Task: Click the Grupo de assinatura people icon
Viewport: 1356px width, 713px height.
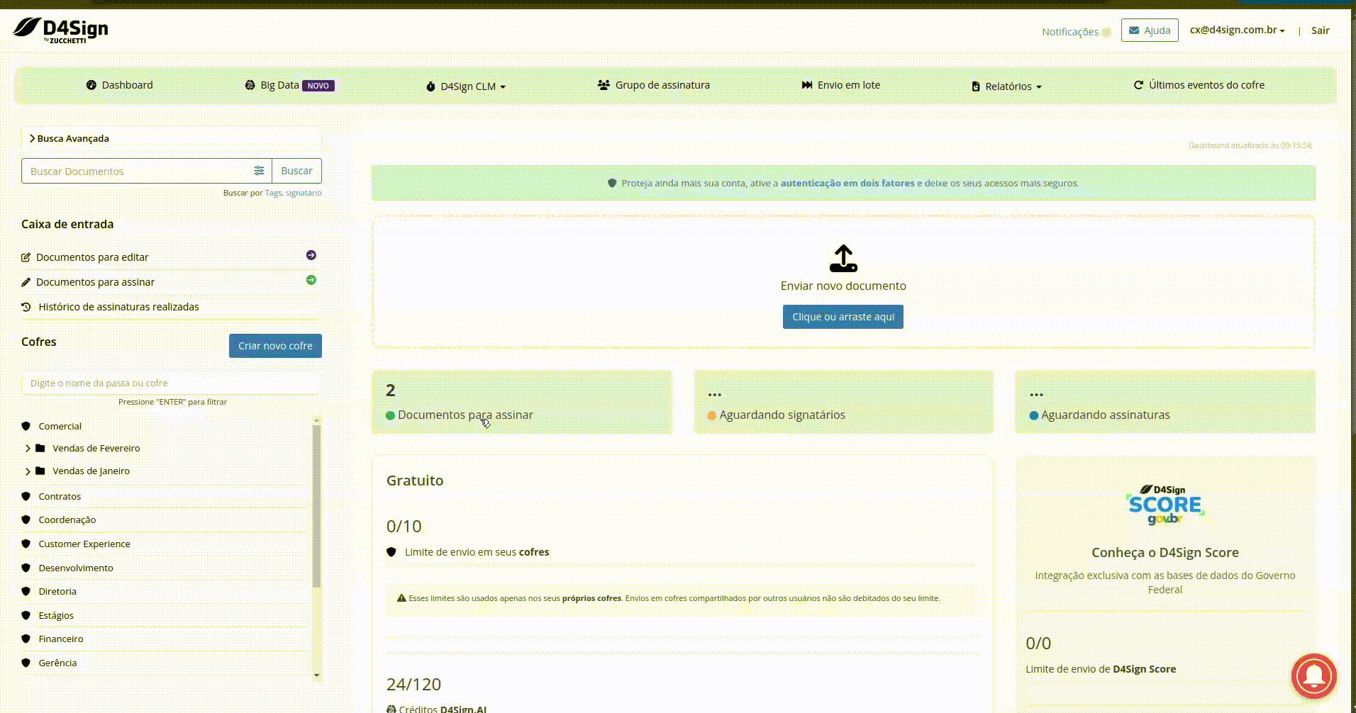Action: [604, 85]
